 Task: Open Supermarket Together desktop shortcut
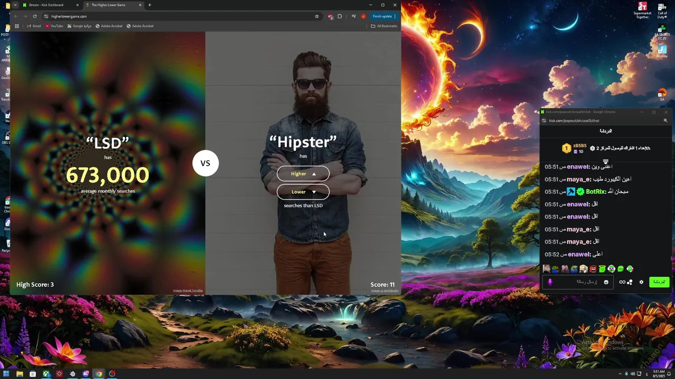642,10
